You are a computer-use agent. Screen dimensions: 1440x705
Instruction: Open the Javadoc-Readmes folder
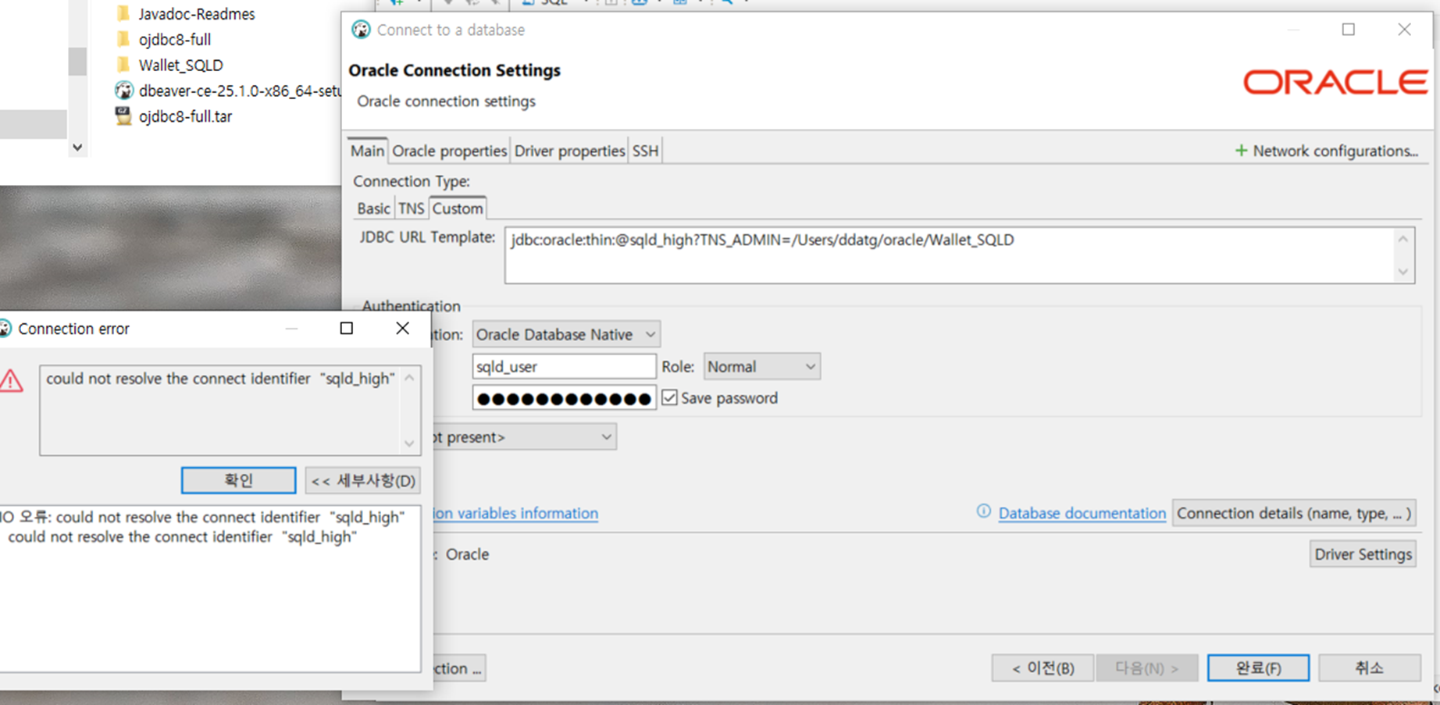coord(196,13)
